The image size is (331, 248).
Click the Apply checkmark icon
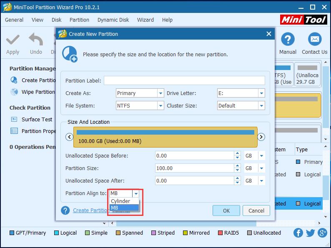click(13, 40)
